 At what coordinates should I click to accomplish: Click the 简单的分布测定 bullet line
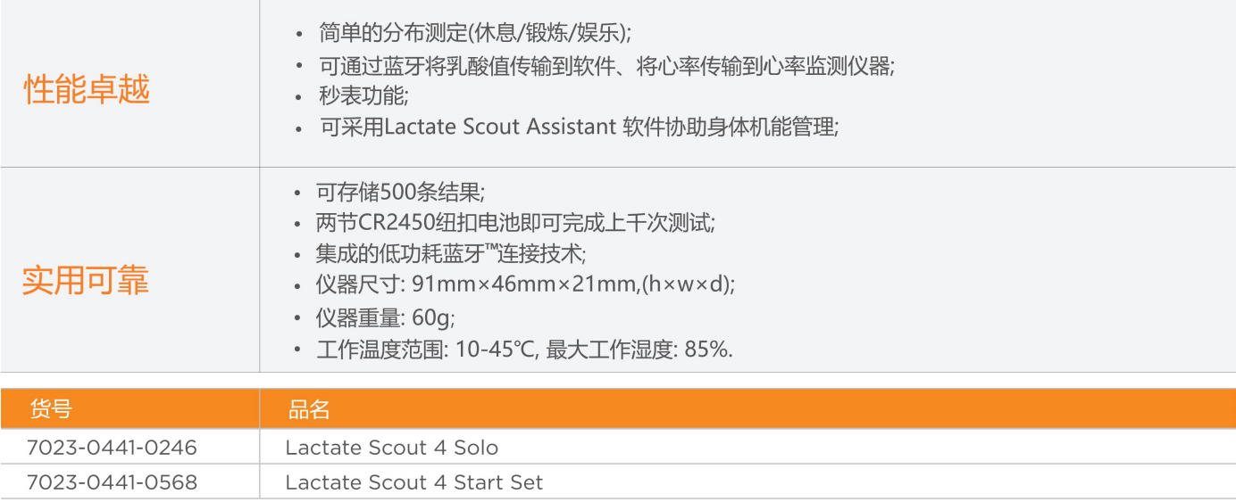[475, 33]
